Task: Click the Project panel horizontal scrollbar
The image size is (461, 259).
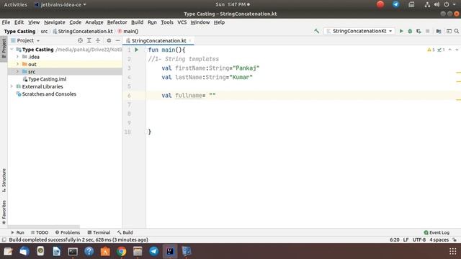Action: pos(43,227)
